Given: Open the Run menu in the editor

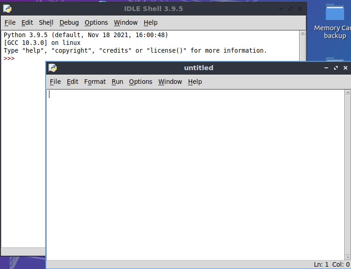Looking at the screenshot, I should (117, 82).
